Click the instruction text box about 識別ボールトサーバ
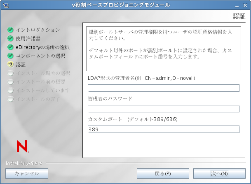The width and height of the screenshot is (251, 184). [x=164, y=49]
